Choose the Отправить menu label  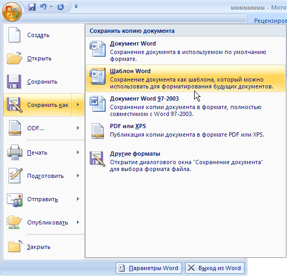(42, 199)
